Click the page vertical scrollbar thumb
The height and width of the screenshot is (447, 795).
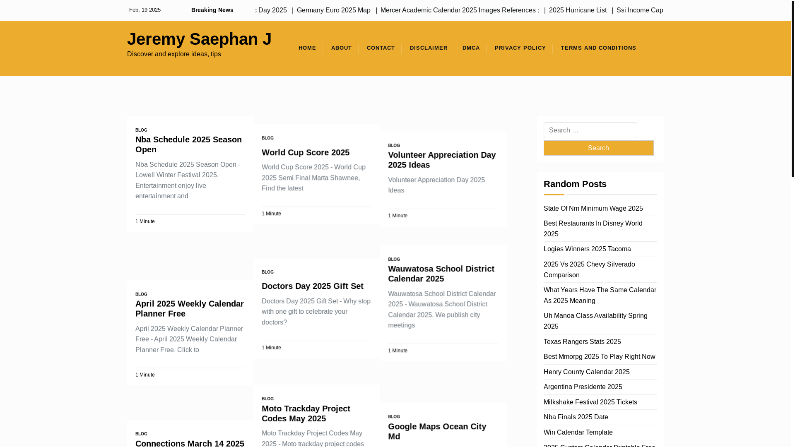[x=793, y=89]
